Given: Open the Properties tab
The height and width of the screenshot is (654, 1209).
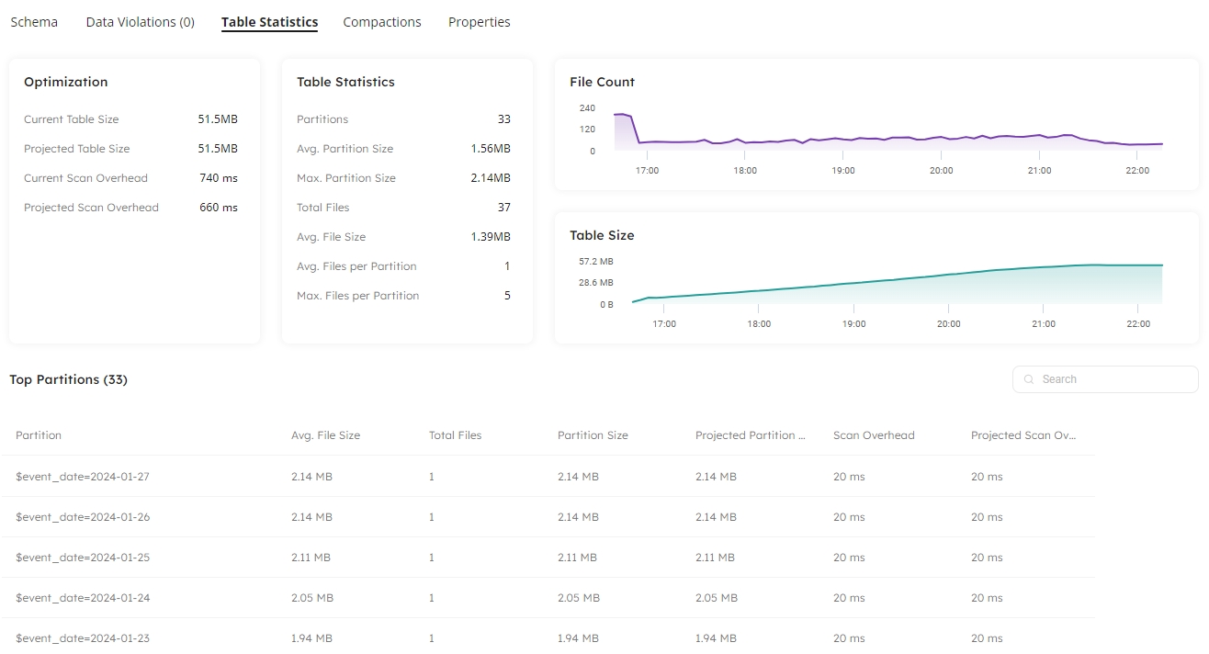Looking at the screenshot, I should pos(479,22).
